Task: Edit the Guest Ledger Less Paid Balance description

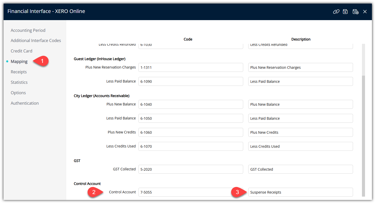Action: 301,81
